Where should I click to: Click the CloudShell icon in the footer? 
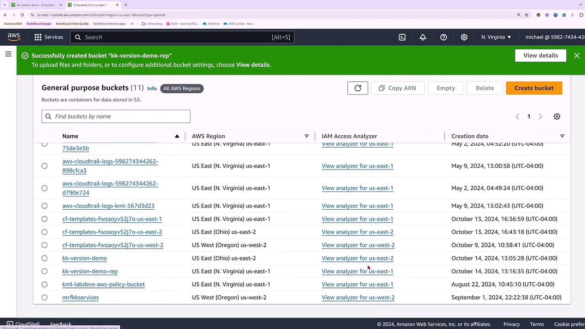click(10, 324)
